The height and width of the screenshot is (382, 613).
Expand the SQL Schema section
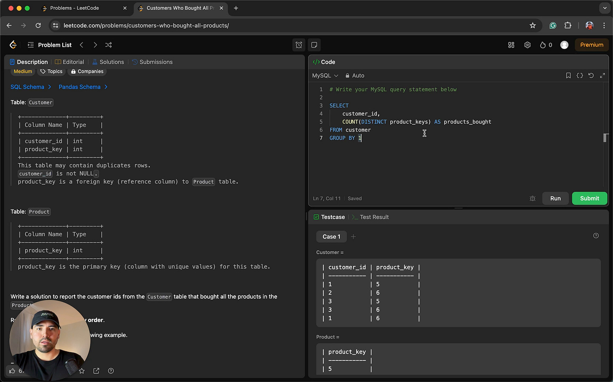30,87
